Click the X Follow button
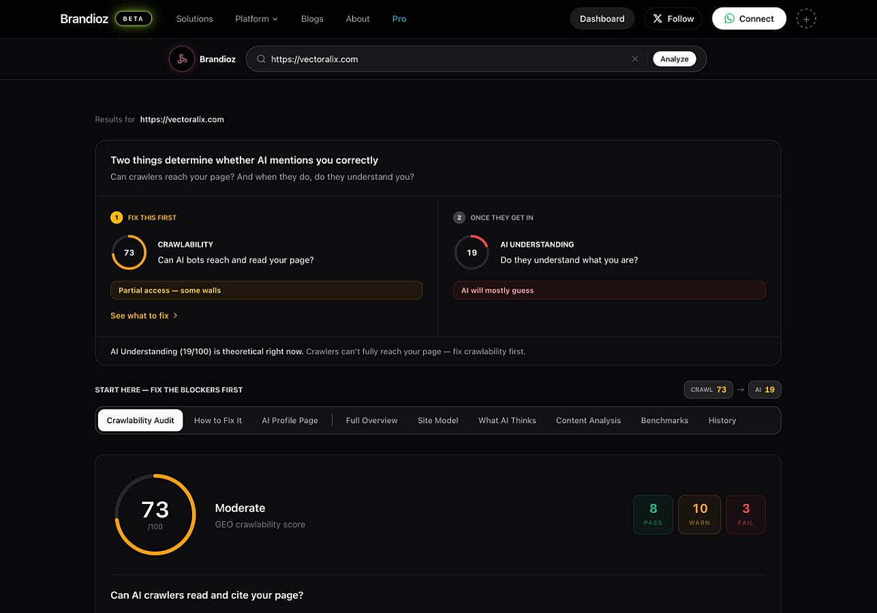The image size is (877, 613). (673, 18)
